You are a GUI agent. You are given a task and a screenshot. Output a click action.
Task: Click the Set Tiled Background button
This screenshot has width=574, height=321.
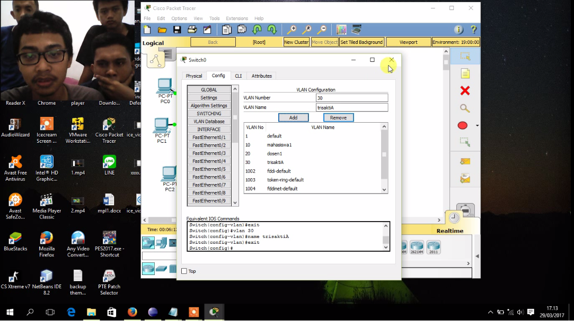[361, 42]
